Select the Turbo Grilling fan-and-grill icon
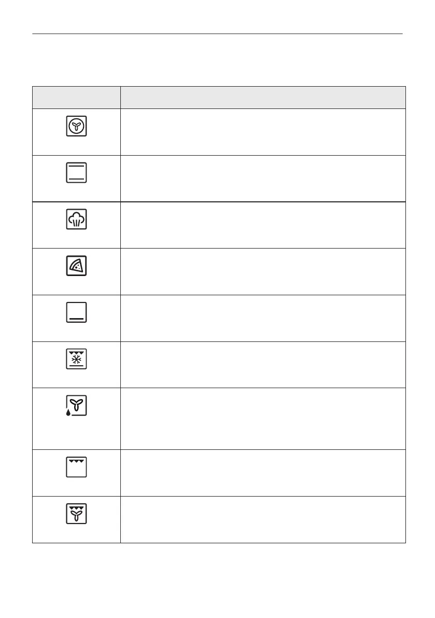Viewport: 435px width, 618px height. point(76,514)
